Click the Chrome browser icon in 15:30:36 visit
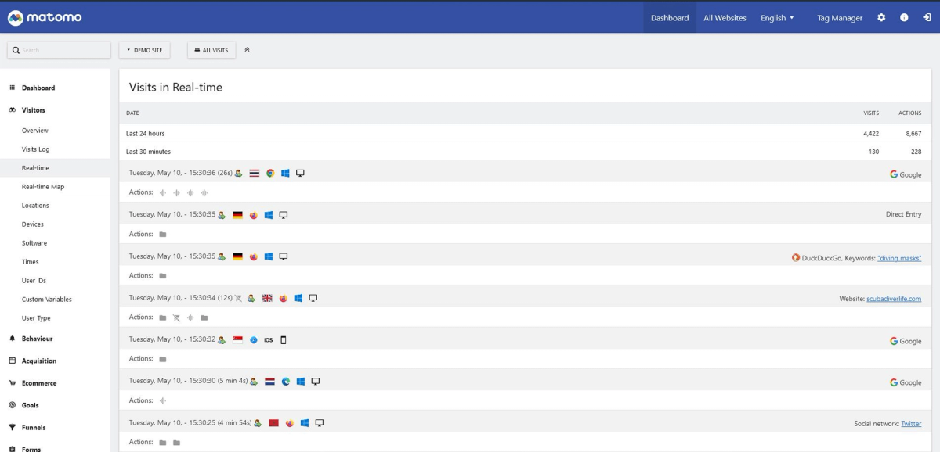The image size is (940, 452). (x=270, y=174)
